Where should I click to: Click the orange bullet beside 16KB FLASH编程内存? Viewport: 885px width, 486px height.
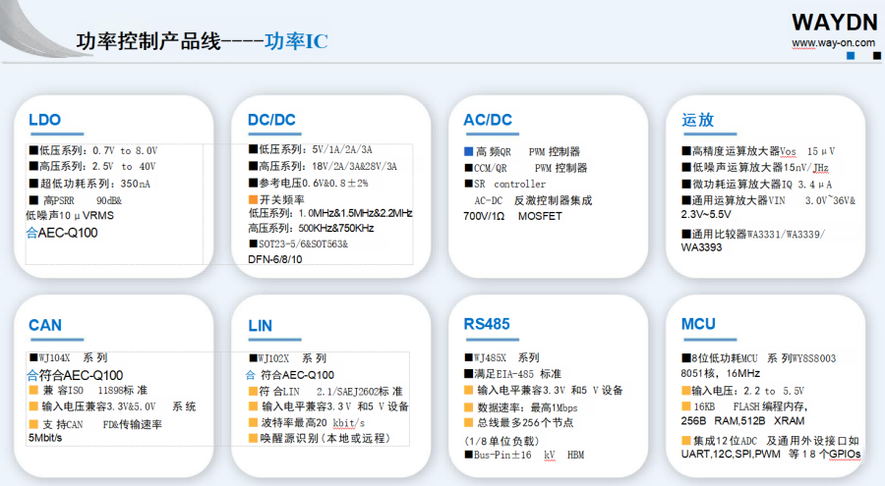pos(685,406)
